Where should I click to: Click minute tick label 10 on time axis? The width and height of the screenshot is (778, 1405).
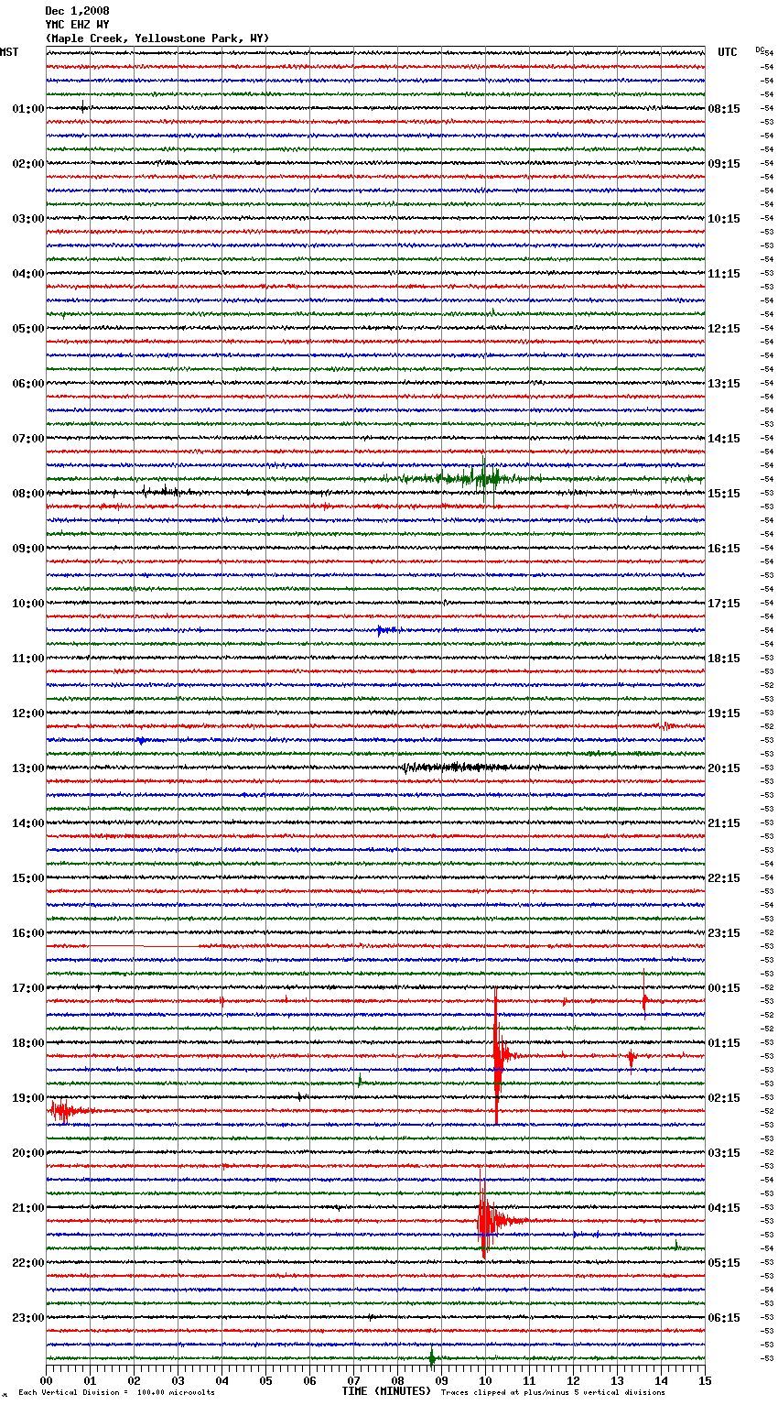[485, 1379]
